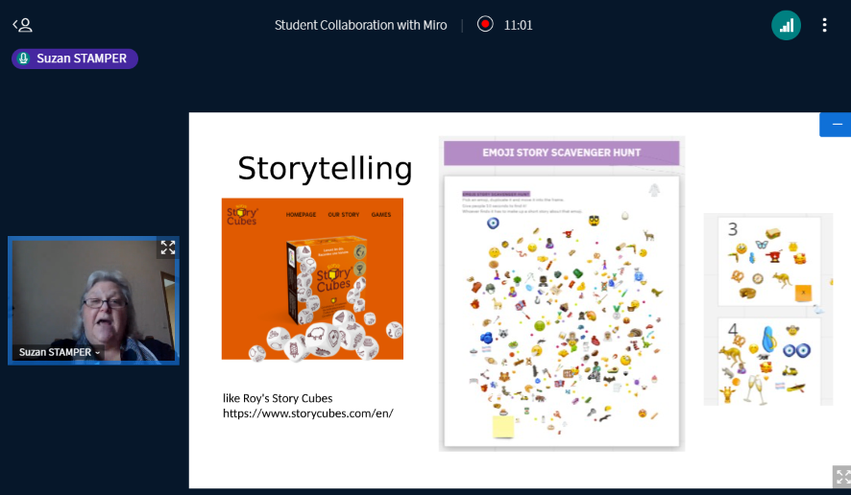The height and width of the screenshot is (495, 851).
Task: Click OUR STORY in the Story Cubes image
Action: coord(344,215)
